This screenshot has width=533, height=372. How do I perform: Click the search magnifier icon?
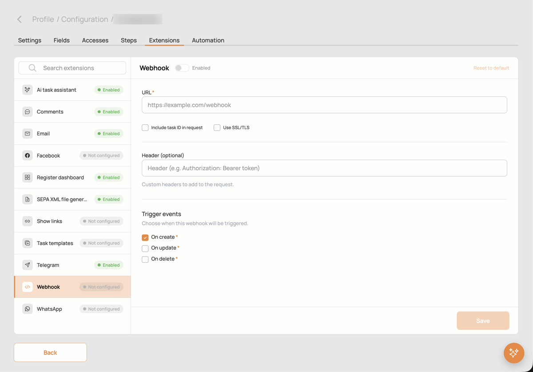click(32, 68)
